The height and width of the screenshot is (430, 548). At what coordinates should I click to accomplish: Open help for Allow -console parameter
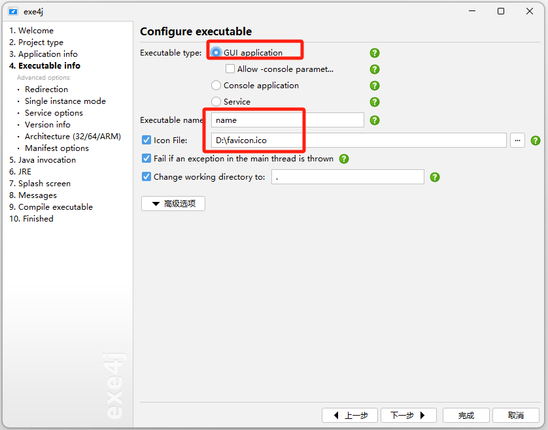(375, 69)
